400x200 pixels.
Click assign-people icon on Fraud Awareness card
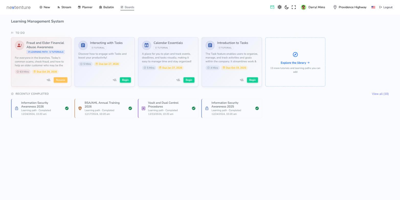click(x=49, y=80)
